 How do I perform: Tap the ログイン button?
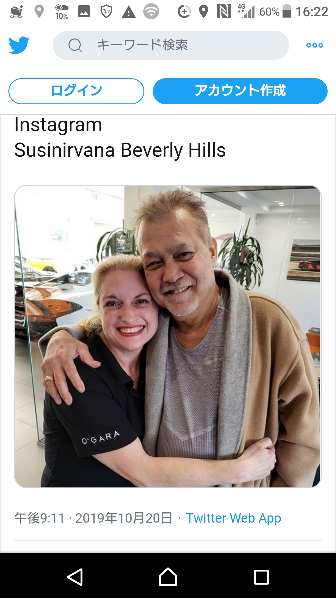tap(76, 91)
